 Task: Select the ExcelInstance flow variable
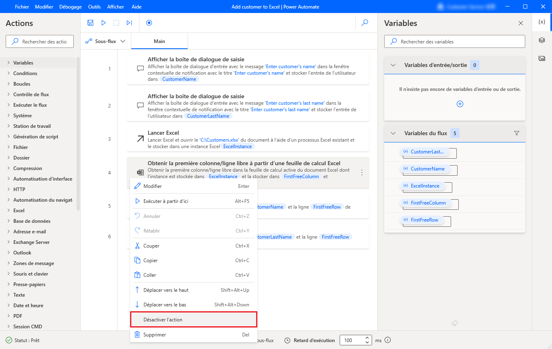pyautogui.click(x=422, y=186)
